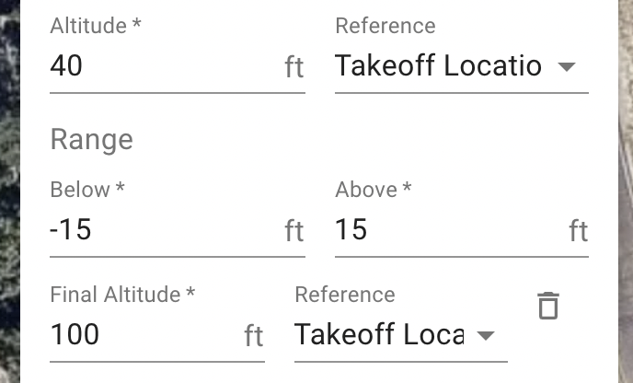Open the Altitude Reference dropdown arrow
633x383 pixels.
(x=567, y=66)
